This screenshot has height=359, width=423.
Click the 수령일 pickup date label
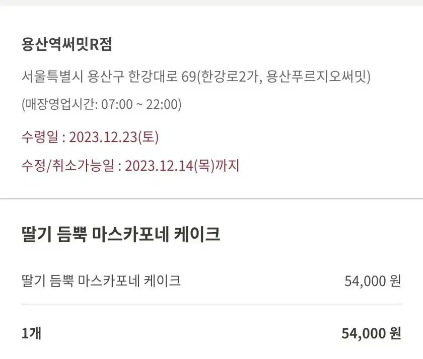(x=40, y=137)
